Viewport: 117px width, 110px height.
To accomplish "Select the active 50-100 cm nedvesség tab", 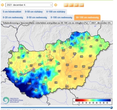I will pos(87,17).
